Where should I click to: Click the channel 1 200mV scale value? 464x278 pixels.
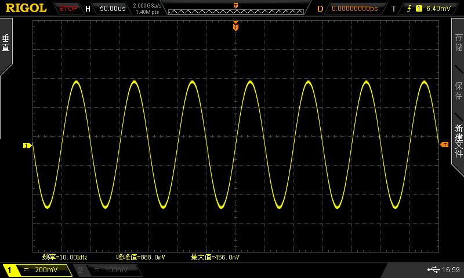pos(46,269)
